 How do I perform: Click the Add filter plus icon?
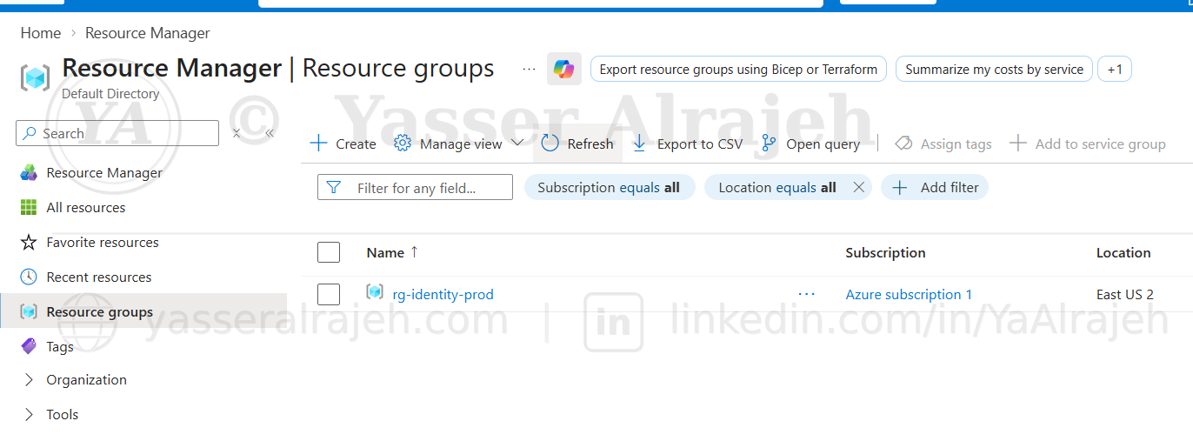pos(900,187)
